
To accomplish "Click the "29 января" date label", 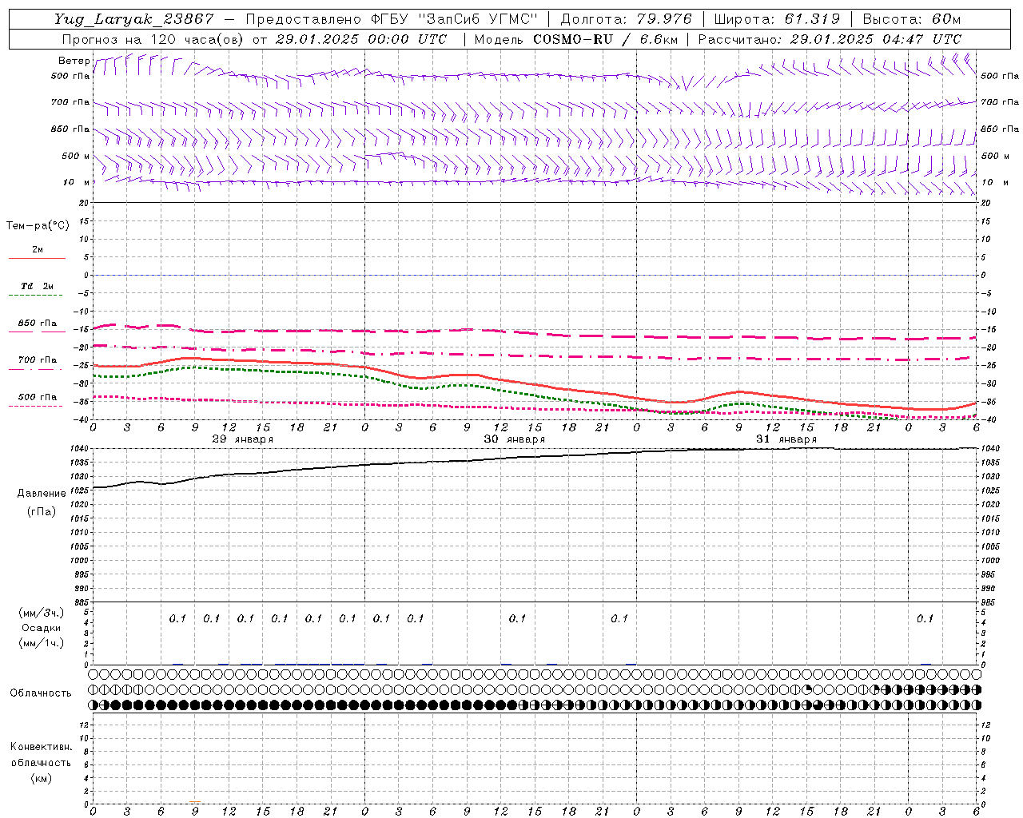I will pyautogui.click(x=242, y=439).
